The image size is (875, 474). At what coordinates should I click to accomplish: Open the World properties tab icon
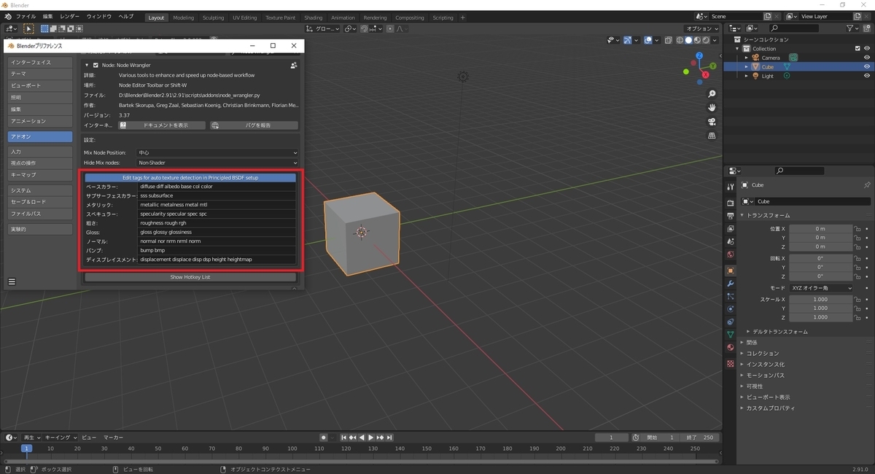click(x=731, y=255)
